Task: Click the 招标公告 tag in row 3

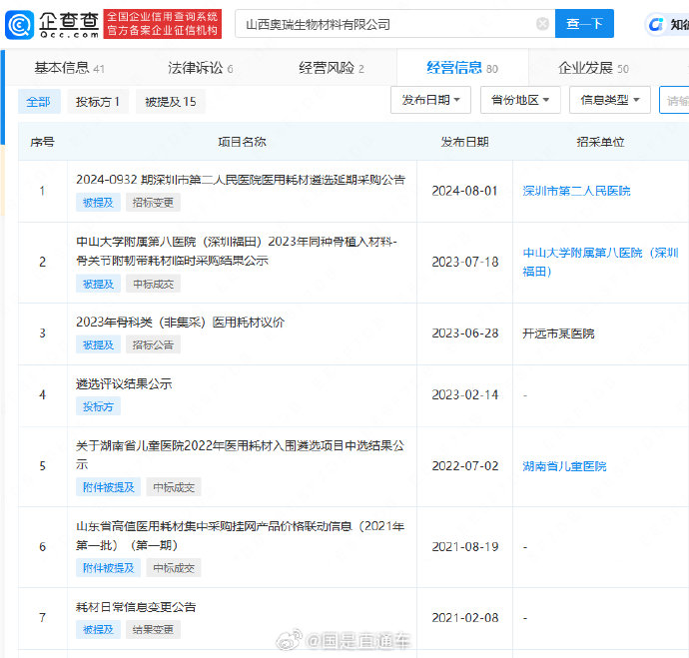Action: pyautogui.click(x=153, y=344)
